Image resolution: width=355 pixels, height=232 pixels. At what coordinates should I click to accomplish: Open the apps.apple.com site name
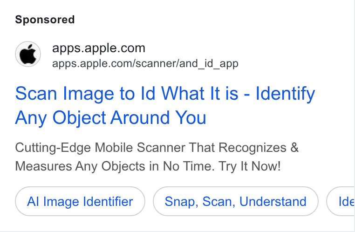pos(98,48)
